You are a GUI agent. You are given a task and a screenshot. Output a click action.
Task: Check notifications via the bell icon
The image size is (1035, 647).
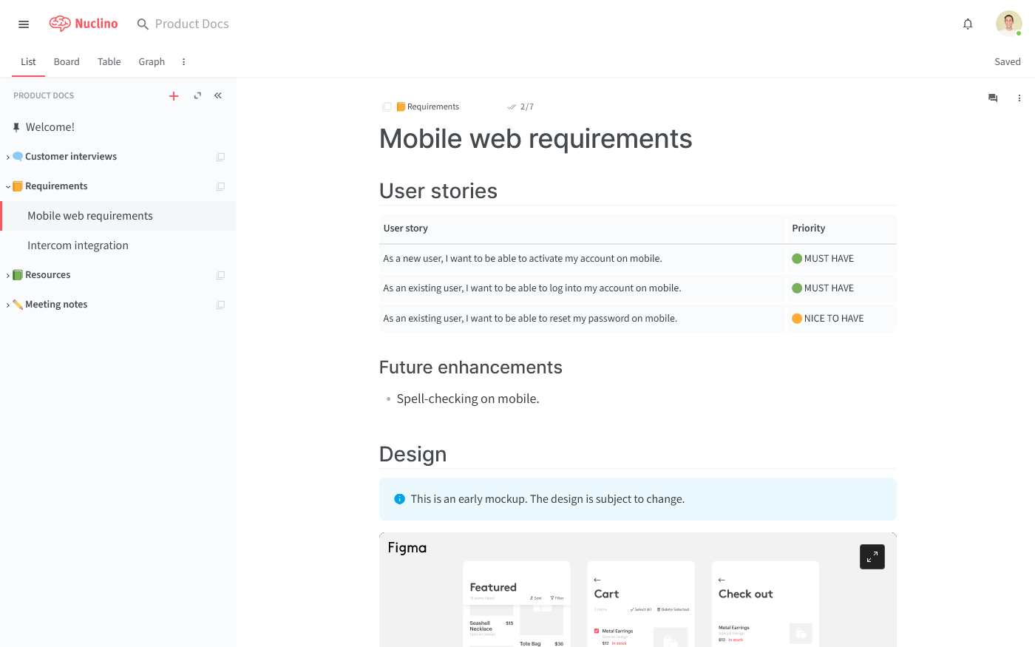coord(967,24)
